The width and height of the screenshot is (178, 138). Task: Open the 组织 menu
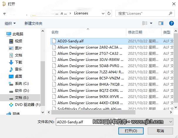point(10,24)
